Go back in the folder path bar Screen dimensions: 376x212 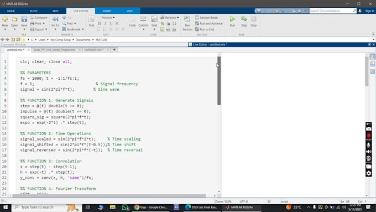[2, 40]
